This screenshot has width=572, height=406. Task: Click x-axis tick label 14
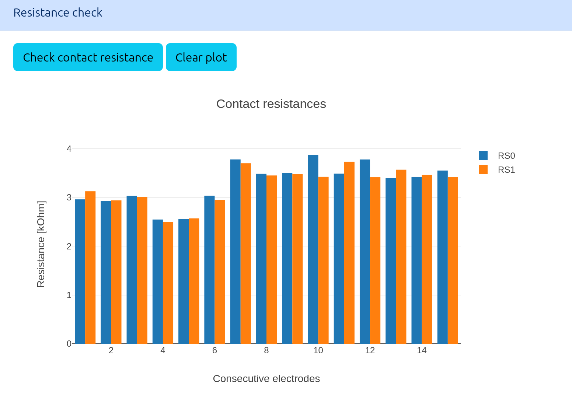[x=422, y=351]
